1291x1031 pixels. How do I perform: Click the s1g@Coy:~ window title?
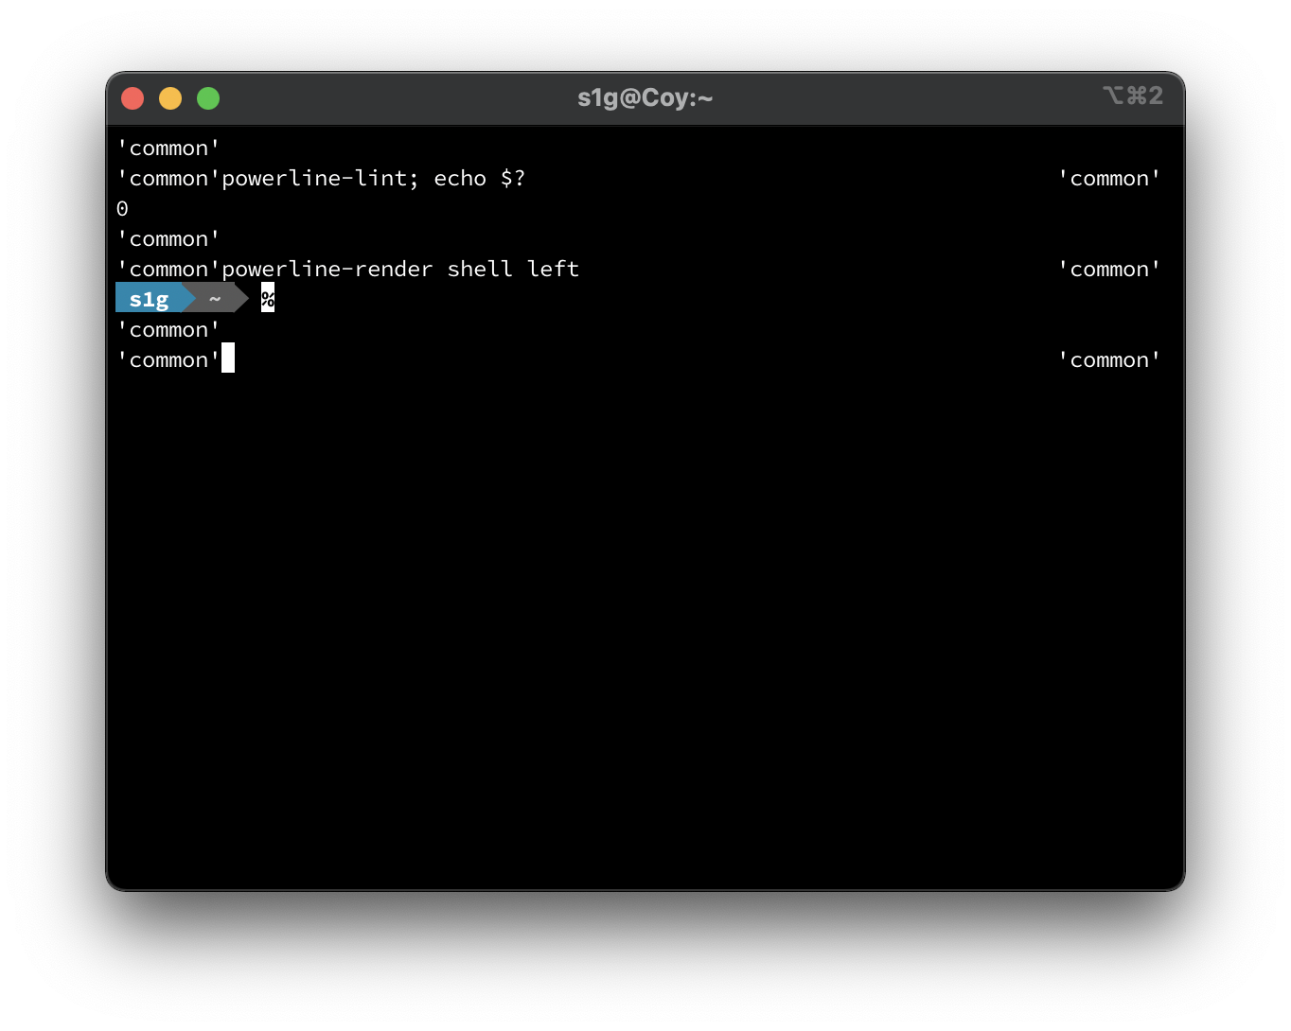[x=645, y=97]
